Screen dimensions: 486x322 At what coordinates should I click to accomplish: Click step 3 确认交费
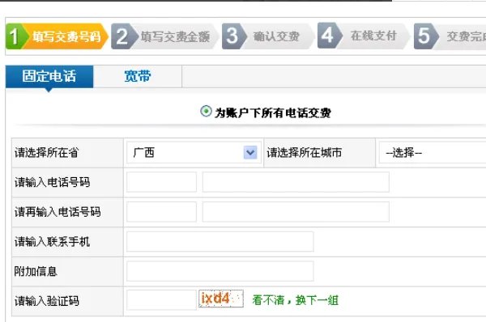pyautogui.click(x=267, y=36)
